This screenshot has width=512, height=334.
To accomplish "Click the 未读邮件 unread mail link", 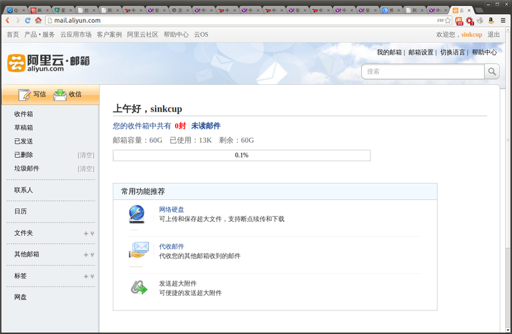I will 206,126.
